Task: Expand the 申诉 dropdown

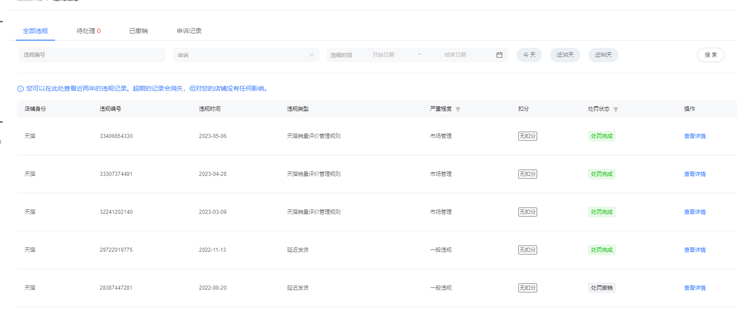Action: point(246,55)
